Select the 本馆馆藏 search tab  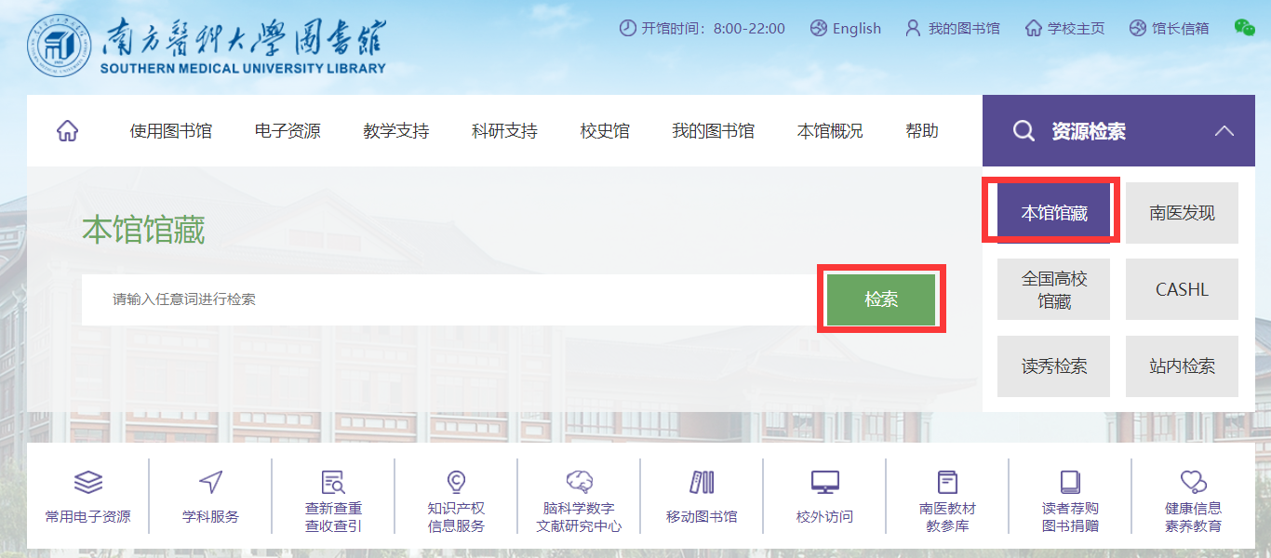click(x=1054, y=213)
